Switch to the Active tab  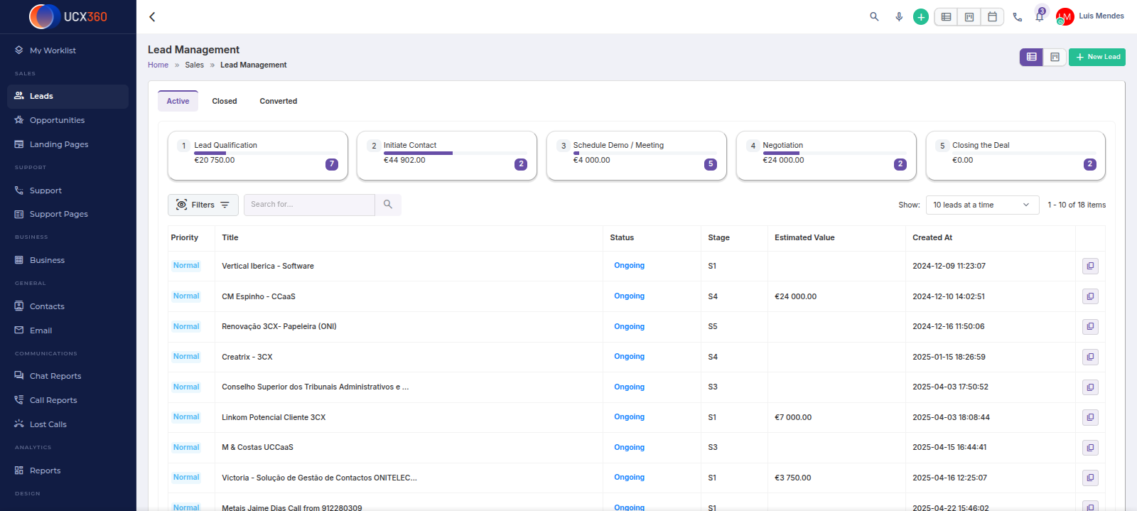(178, 101)
